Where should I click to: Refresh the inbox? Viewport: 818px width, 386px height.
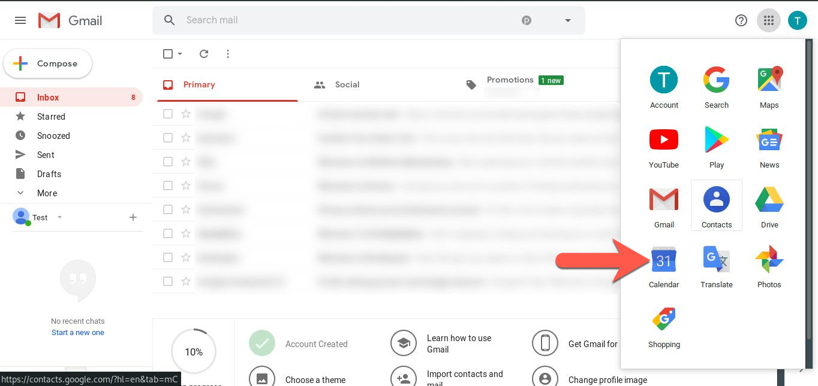204,54
